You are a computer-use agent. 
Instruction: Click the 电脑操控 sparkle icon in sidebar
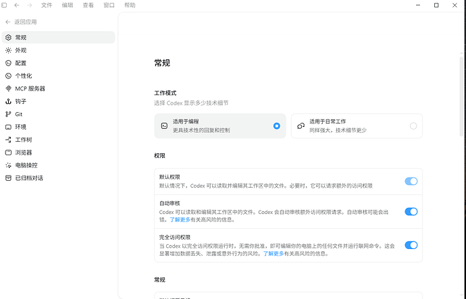click(x=8, y=165)
